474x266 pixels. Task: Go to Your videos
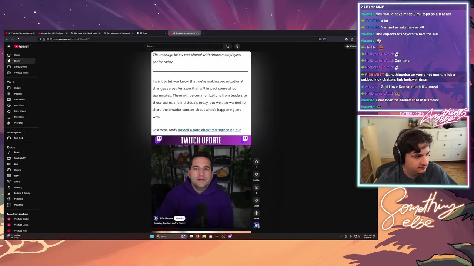[20, 99]
